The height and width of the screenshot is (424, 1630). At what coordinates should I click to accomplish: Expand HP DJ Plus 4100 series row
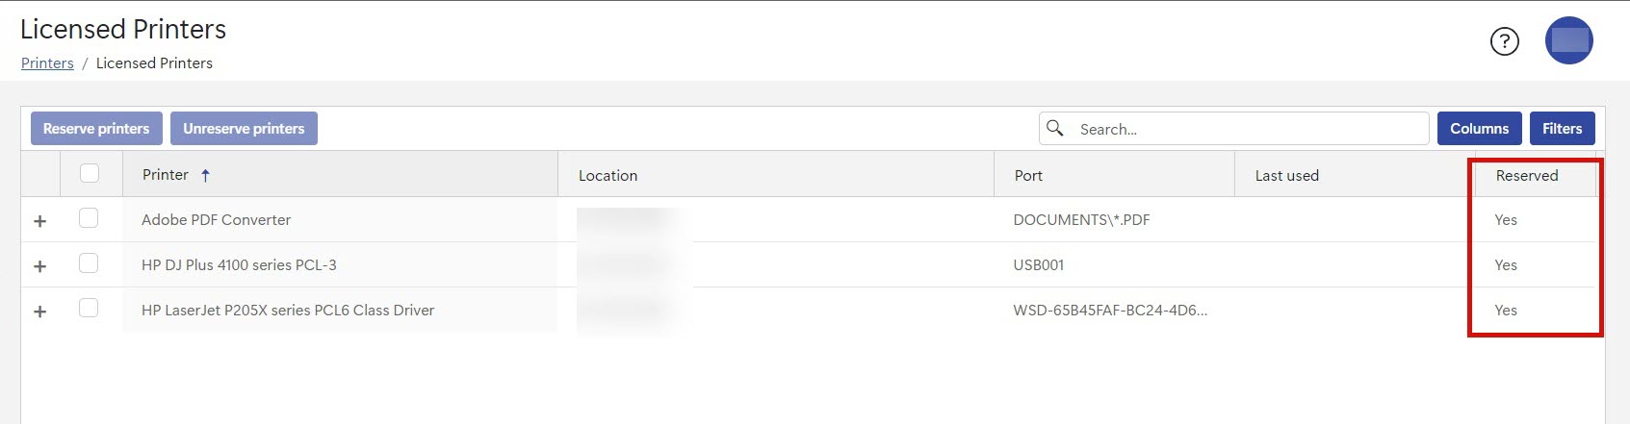pyautogui.click(x=40, y=266)
